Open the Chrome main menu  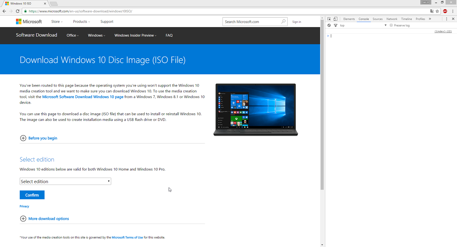point(453,11)
